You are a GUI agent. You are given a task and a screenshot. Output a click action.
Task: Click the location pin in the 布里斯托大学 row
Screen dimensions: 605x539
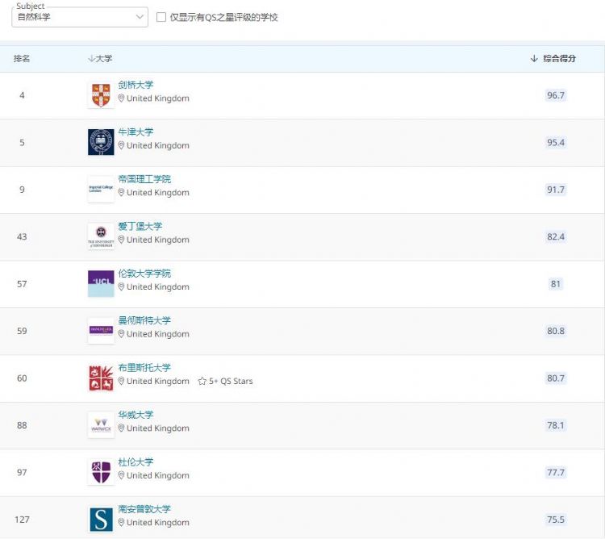click(121, 381)
